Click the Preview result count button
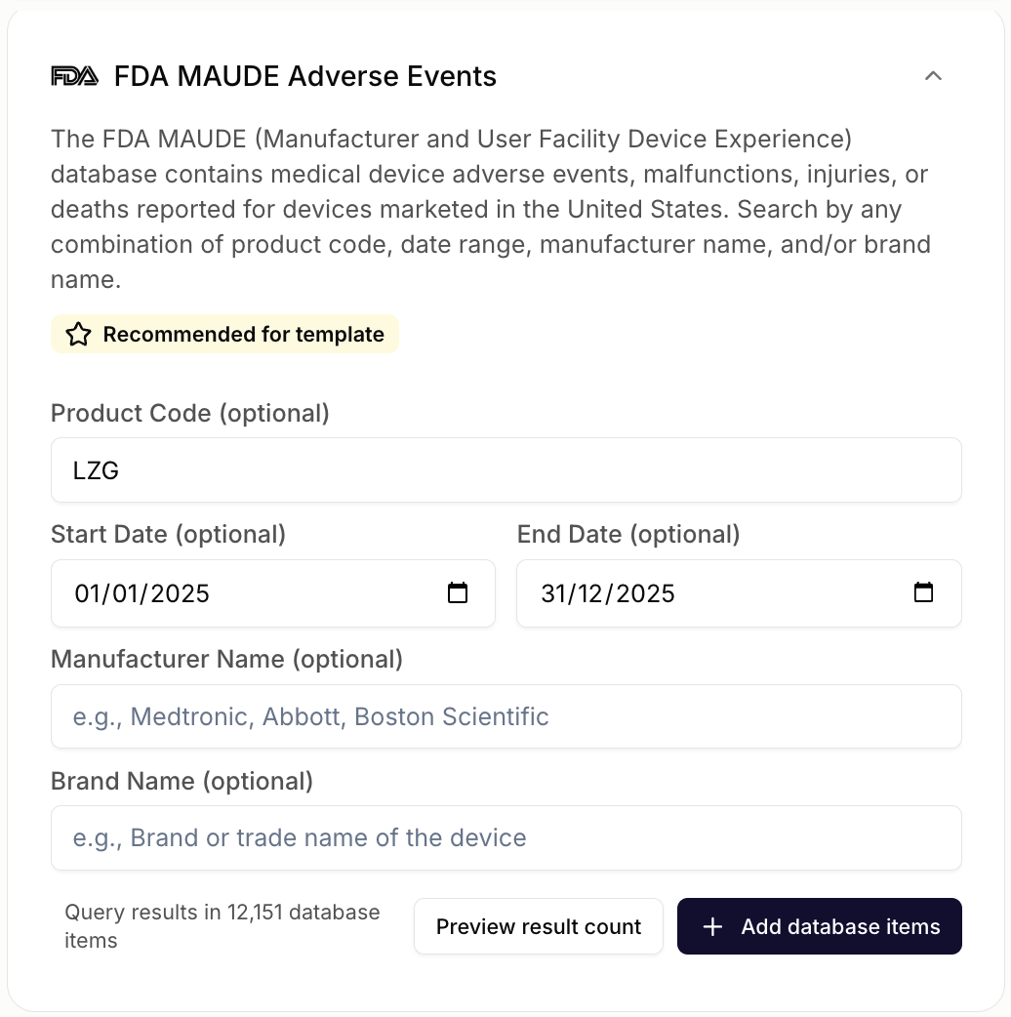This screenshot has height=1017, width=1011. [x=538, y=925]
